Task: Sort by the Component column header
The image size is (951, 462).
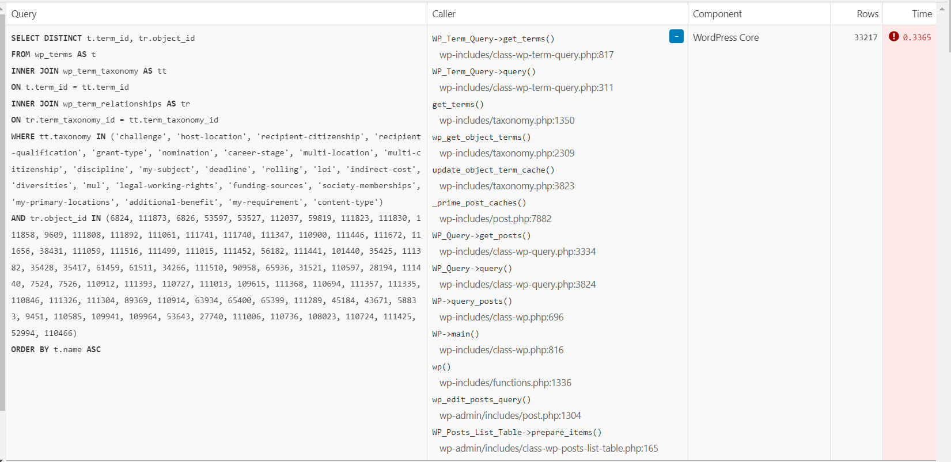Action: pos(717,14)
